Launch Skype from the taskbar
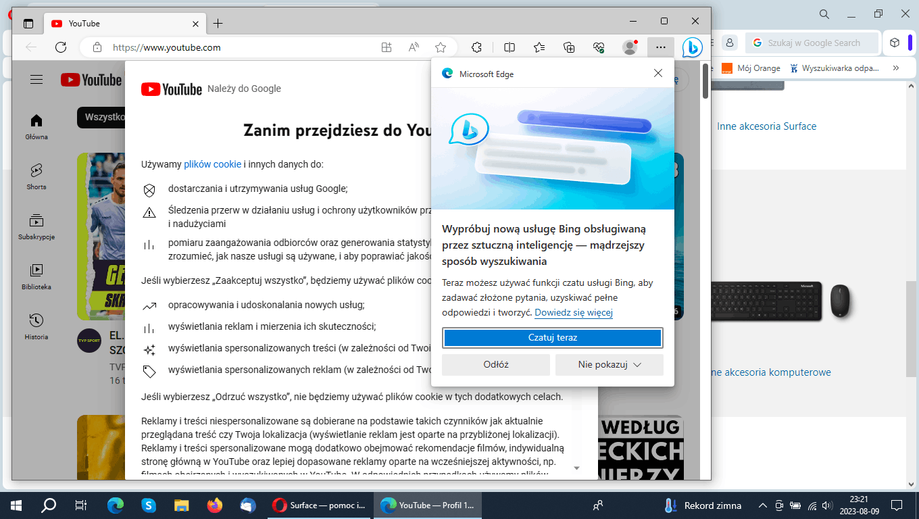 click(149, 505)
